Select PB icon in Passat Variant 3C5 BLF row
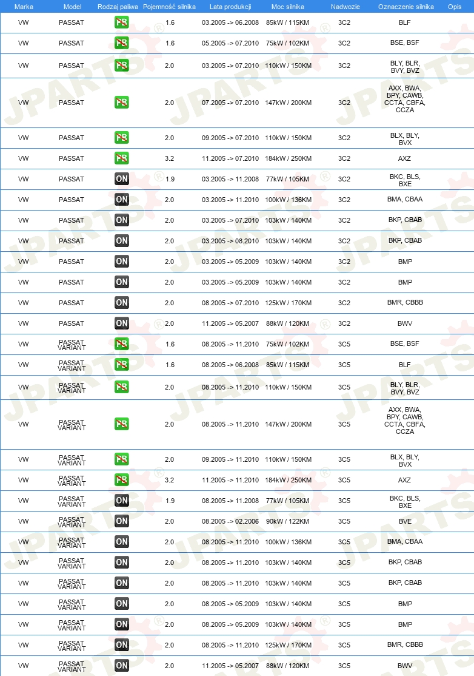This screenshot has height=676, width=474. [122, 365]
